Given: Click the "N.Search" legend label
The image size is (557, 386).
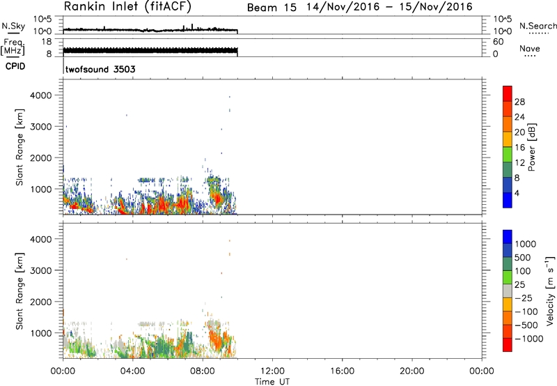Looking at the screenshot, I should (538, 26).
